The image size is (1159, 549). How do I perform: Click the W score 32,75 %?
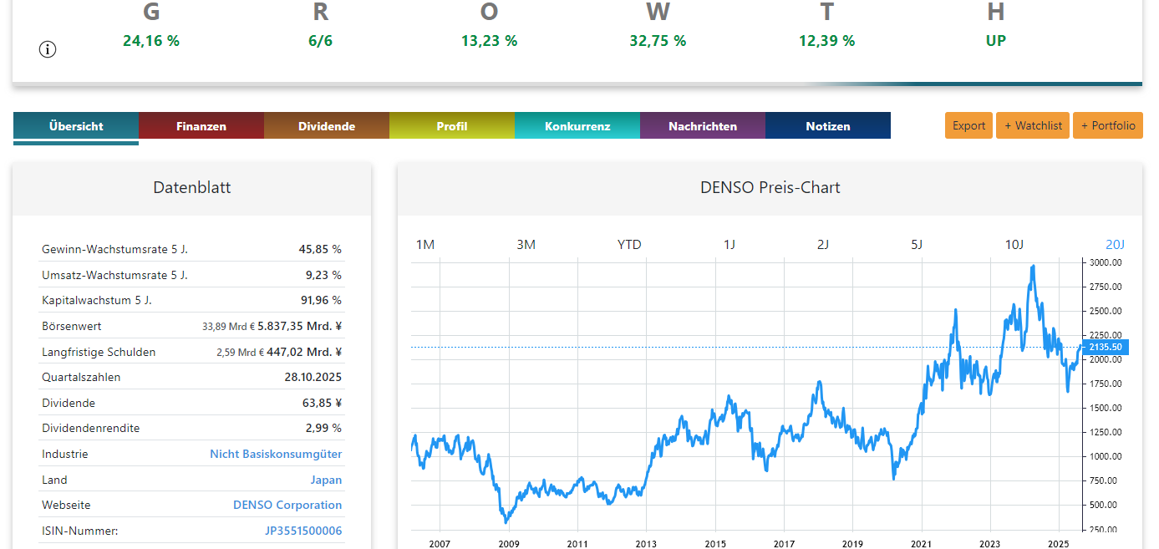pos(658,40)
